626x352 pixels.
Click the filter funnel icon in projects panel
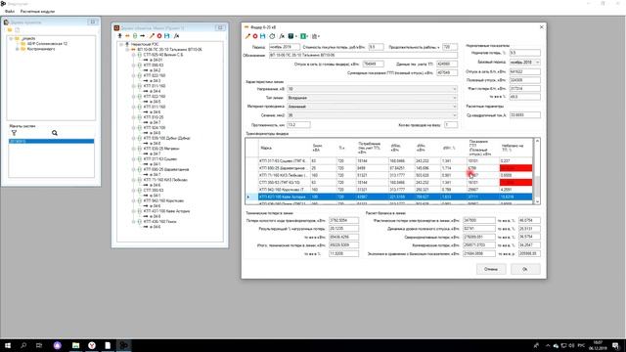[x=14, y=133]
